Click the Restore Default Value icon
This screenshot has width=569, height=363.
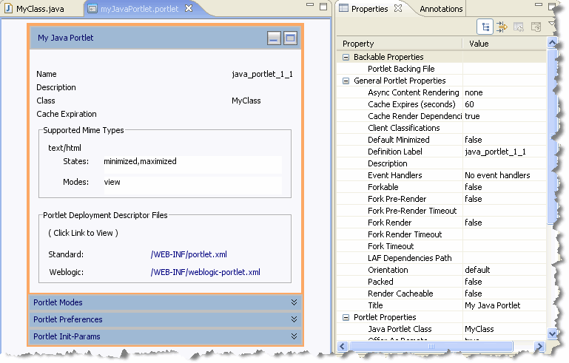(x=519, y=27)
